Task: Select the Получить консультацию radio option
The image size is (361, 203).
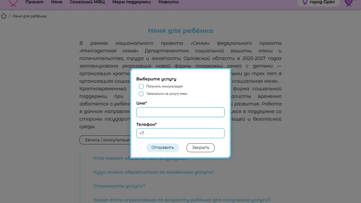Action: [x=141, y=86]
